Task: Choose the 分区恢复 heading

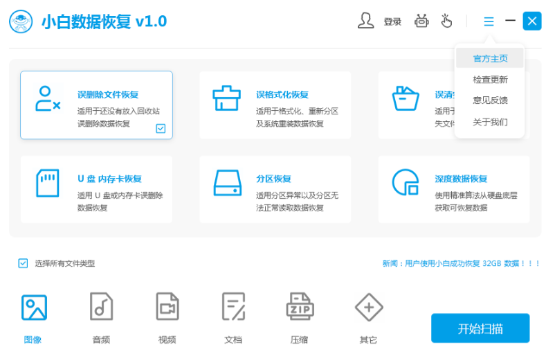Action: tap(274, 179)
